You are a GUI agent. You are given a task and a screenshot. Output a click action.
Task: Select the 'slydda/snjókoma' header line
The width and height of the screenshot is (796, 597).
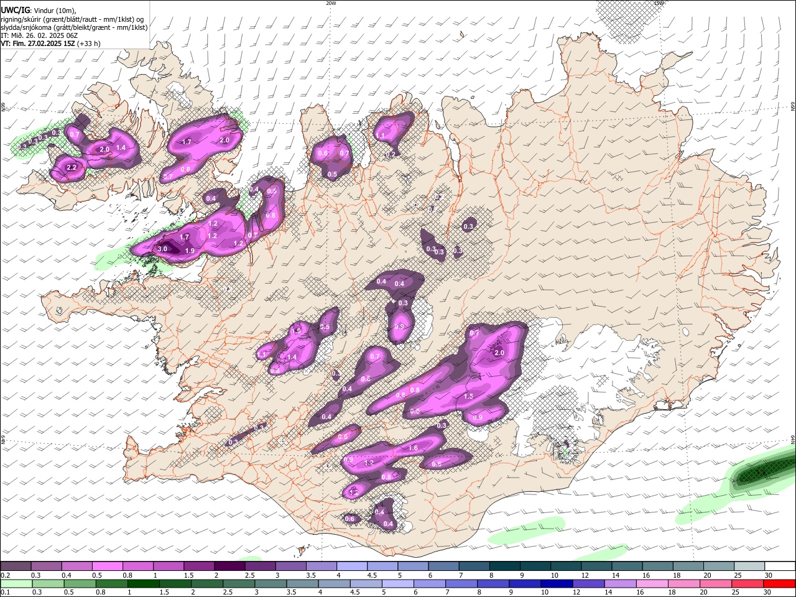[x=74, y=27]
